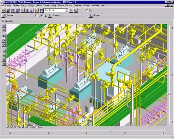
Task: Open the Modify menu
Action: (x=53, y=5)
